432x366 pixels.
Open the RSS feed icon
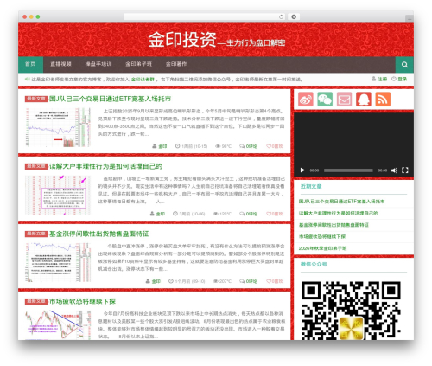[383, 100]
